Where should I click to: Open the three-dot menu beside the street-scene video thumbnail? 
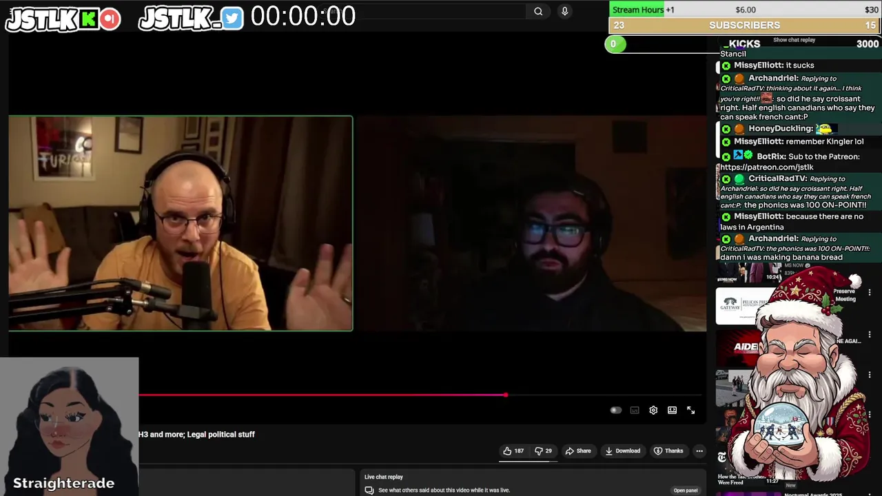870,375
